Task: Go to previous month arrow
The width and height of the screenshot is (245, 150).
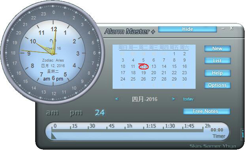Action: point(117,99)
